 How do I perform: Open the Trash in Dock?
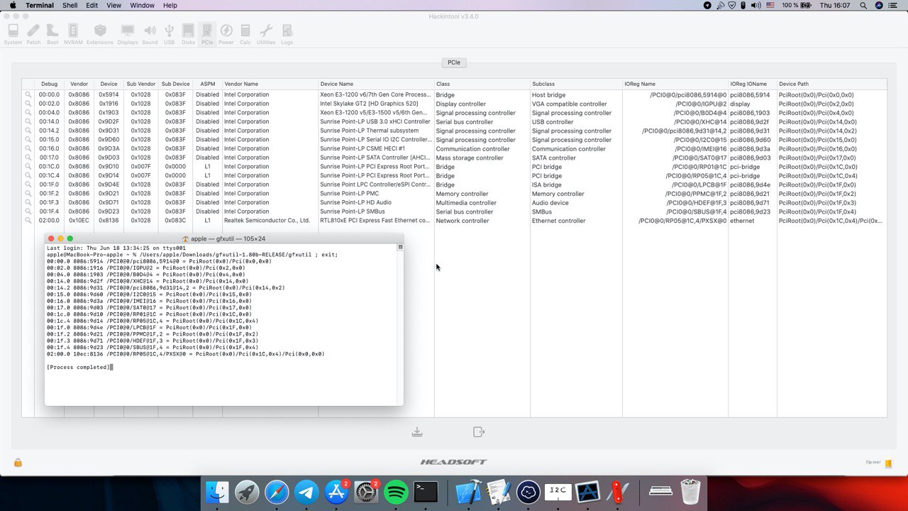(690, 492)
